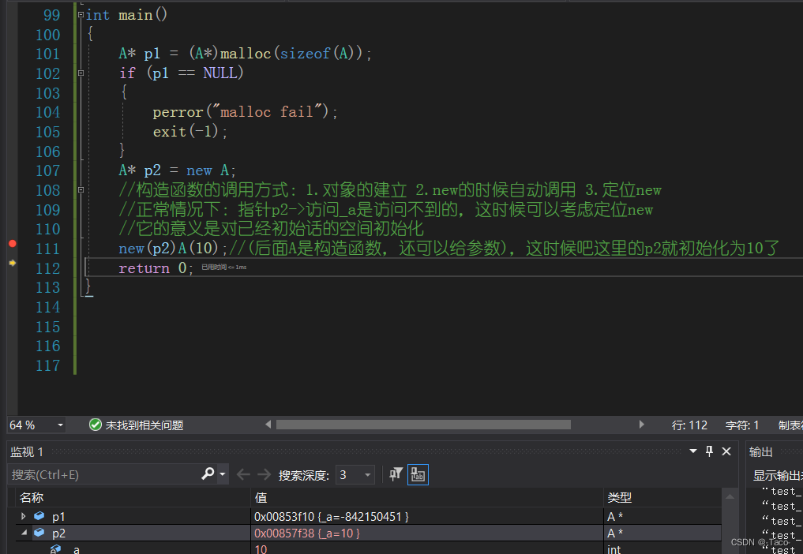The width and height of the screenshot is (803, 554).
Task: Click the pin filter icon in Watch toolbar
Action: tap(396, 474)
